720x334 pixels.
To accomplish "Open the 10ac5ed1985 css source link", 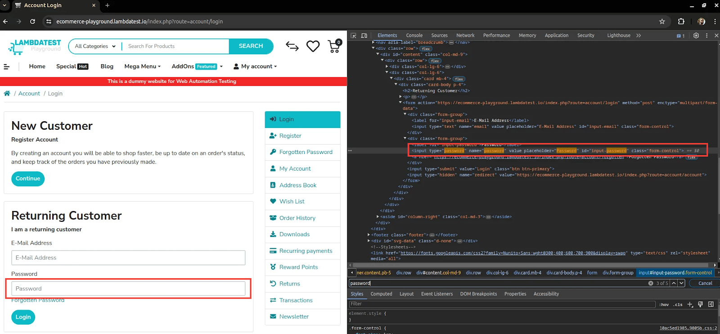I will pyautogui.click(x=688, y=328).
